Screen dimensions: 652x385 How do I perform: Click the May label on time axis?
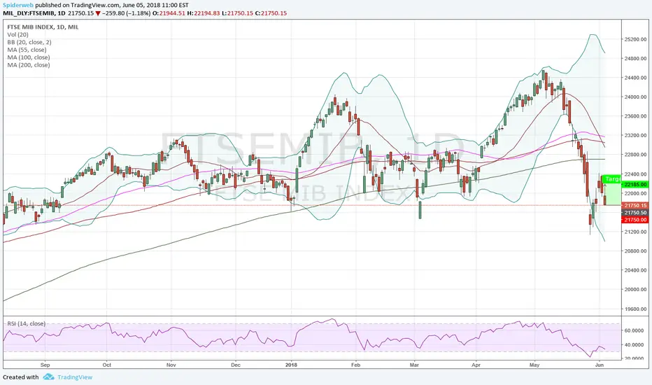pyautogui.click(x=534, y=365)
